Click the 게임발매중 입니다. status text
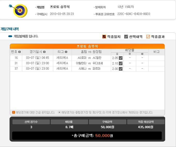 (26, 36)
